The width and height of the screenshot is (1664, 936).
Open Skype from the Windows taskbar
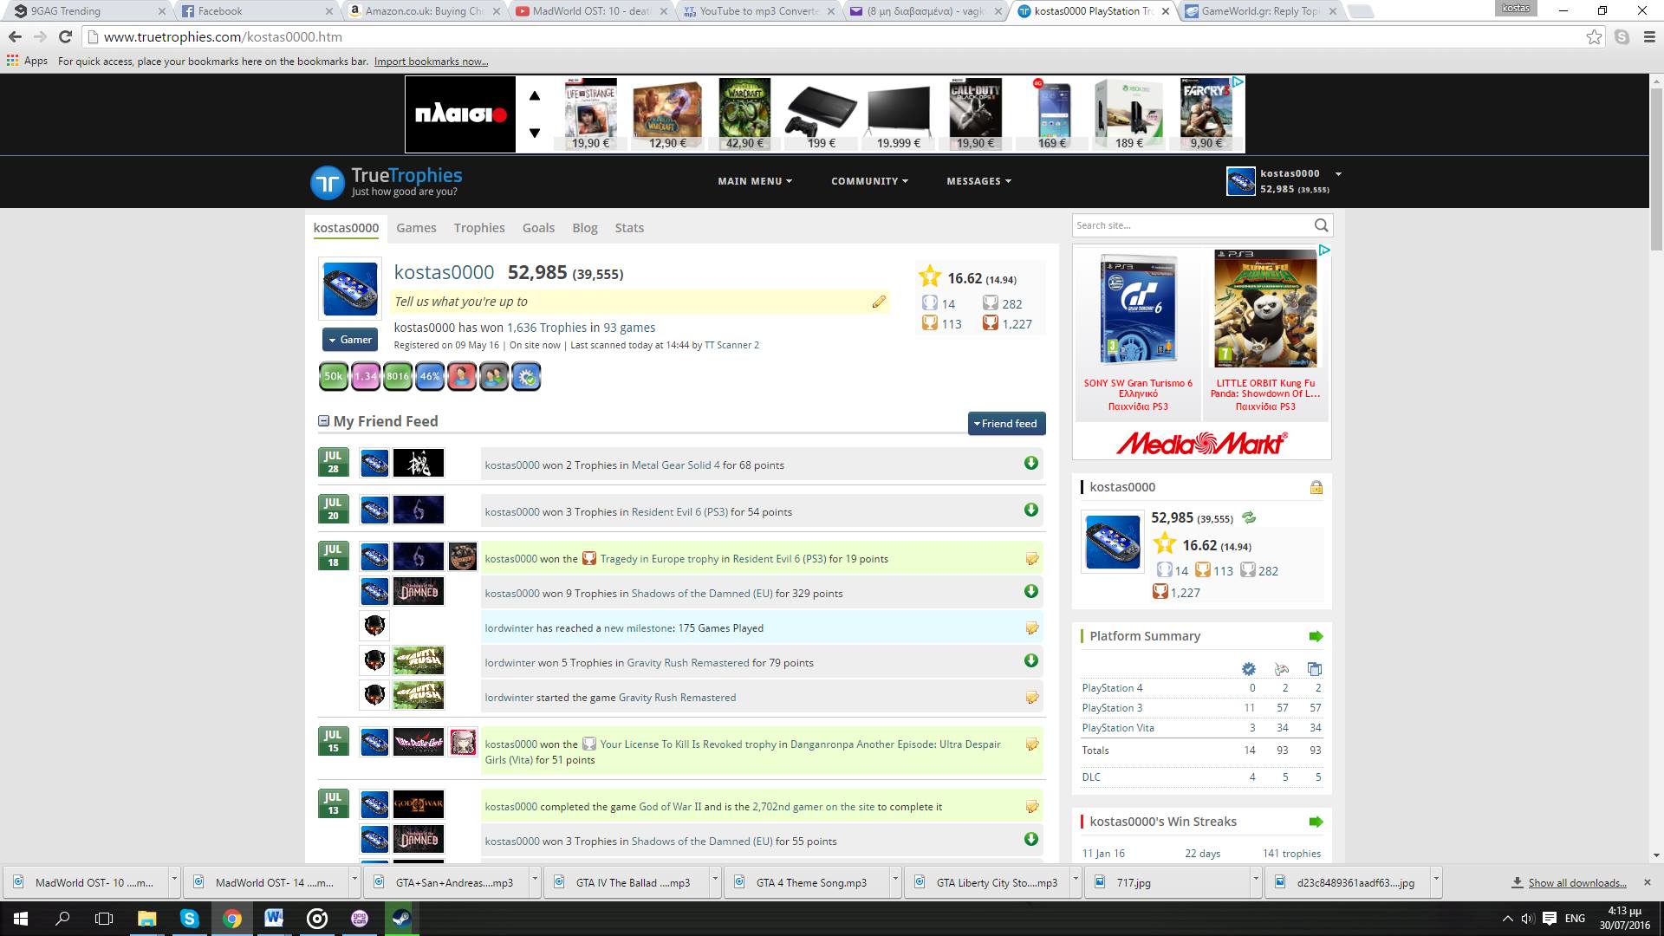pos(189,918)
